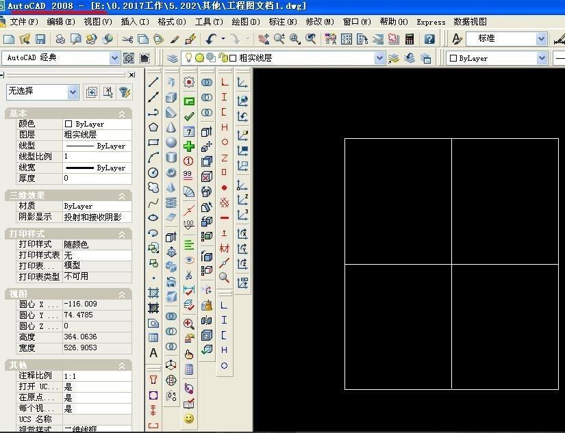The image size is (565, 433).
Task: Select the Rectangle draw tool
Action: coord(153,142)
